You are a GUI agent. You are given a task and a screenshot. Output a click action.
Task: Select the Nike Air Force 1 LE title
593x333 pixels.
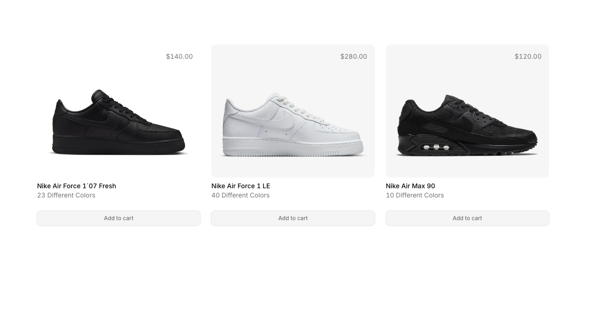tap(240, 186)
